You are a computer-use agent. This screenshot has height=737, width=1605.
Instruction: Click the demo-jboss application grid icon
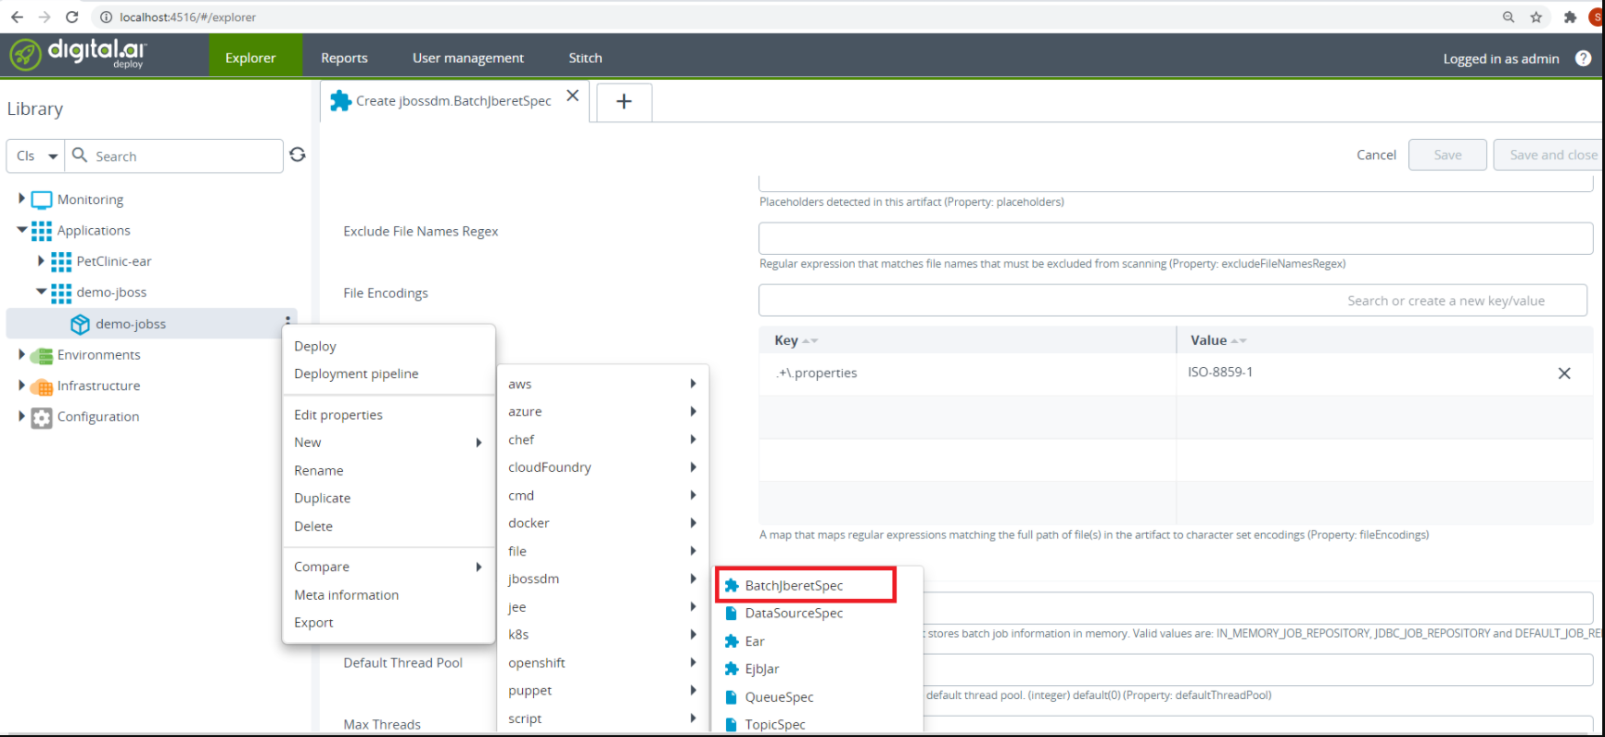61,293
